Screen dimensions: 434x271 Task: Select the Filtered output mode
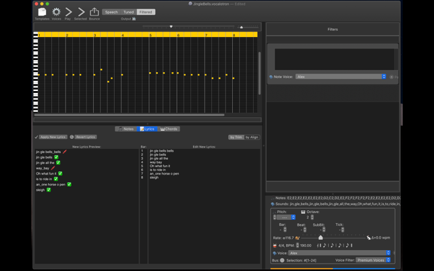coord(146,12)
